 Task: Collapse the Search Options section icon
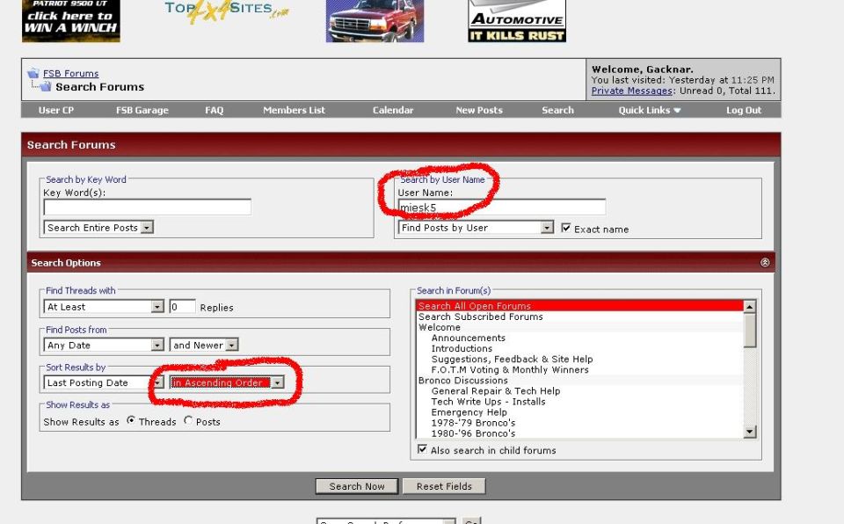pyautogui.click(x=764, y=262)
